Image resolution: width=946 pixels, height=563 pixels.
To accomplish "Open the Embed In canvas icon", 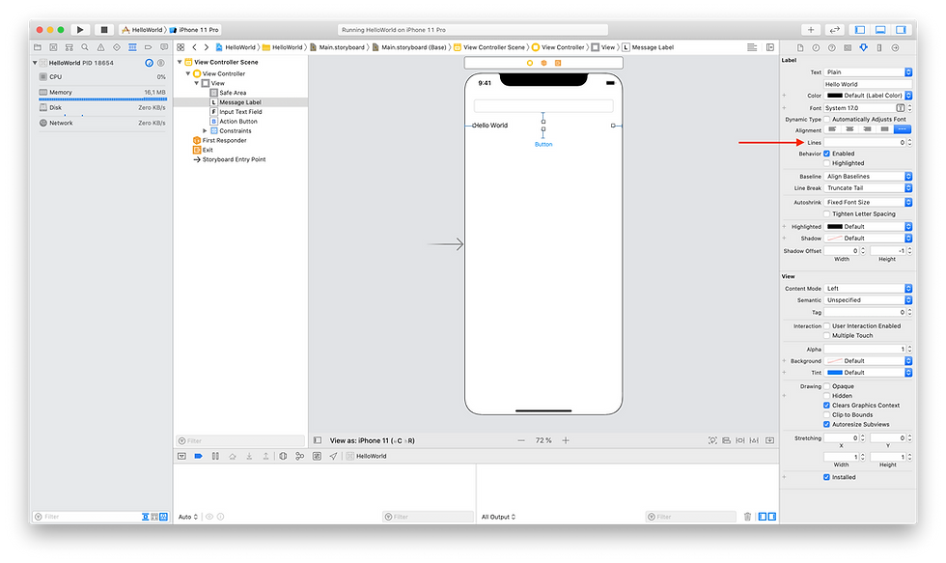I will [x=770, y=440].
